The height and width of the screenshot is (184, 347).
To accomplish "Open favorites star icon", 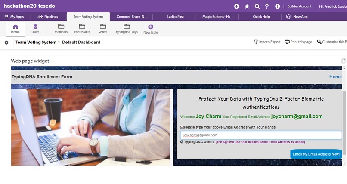I will pyautogui.click(x=247, y=6).
